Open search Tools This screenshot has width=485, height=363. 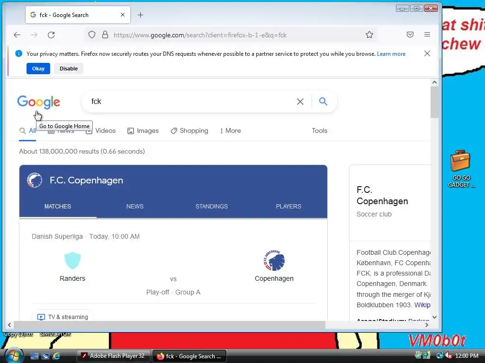click(x=320, y=130)
